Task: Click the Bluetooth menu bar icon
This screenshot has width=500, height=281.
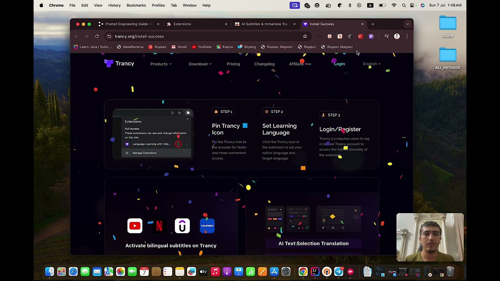Action: coord(350,5)
